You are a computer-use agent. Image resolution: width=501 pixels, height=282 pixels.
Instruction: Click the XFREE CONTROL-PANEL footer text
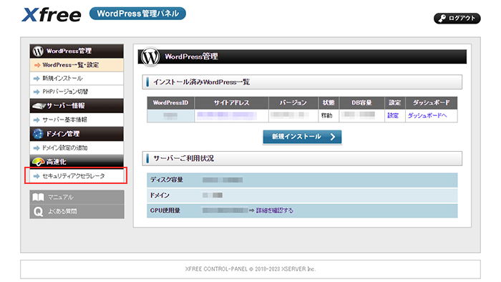click(250, 269)
